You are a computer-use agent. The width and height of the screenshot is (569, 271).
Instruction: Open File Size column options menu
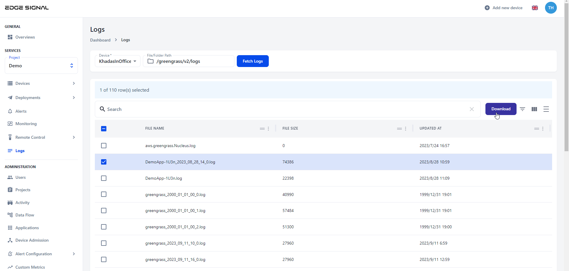click(x=406, y=129)
